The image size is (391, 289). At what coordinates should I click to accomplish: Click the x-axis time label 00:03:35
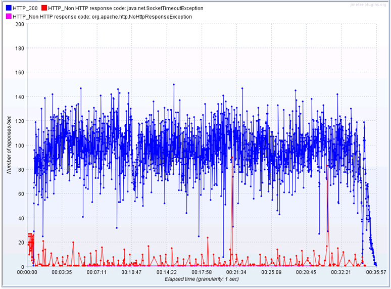[x=62, y=272]
